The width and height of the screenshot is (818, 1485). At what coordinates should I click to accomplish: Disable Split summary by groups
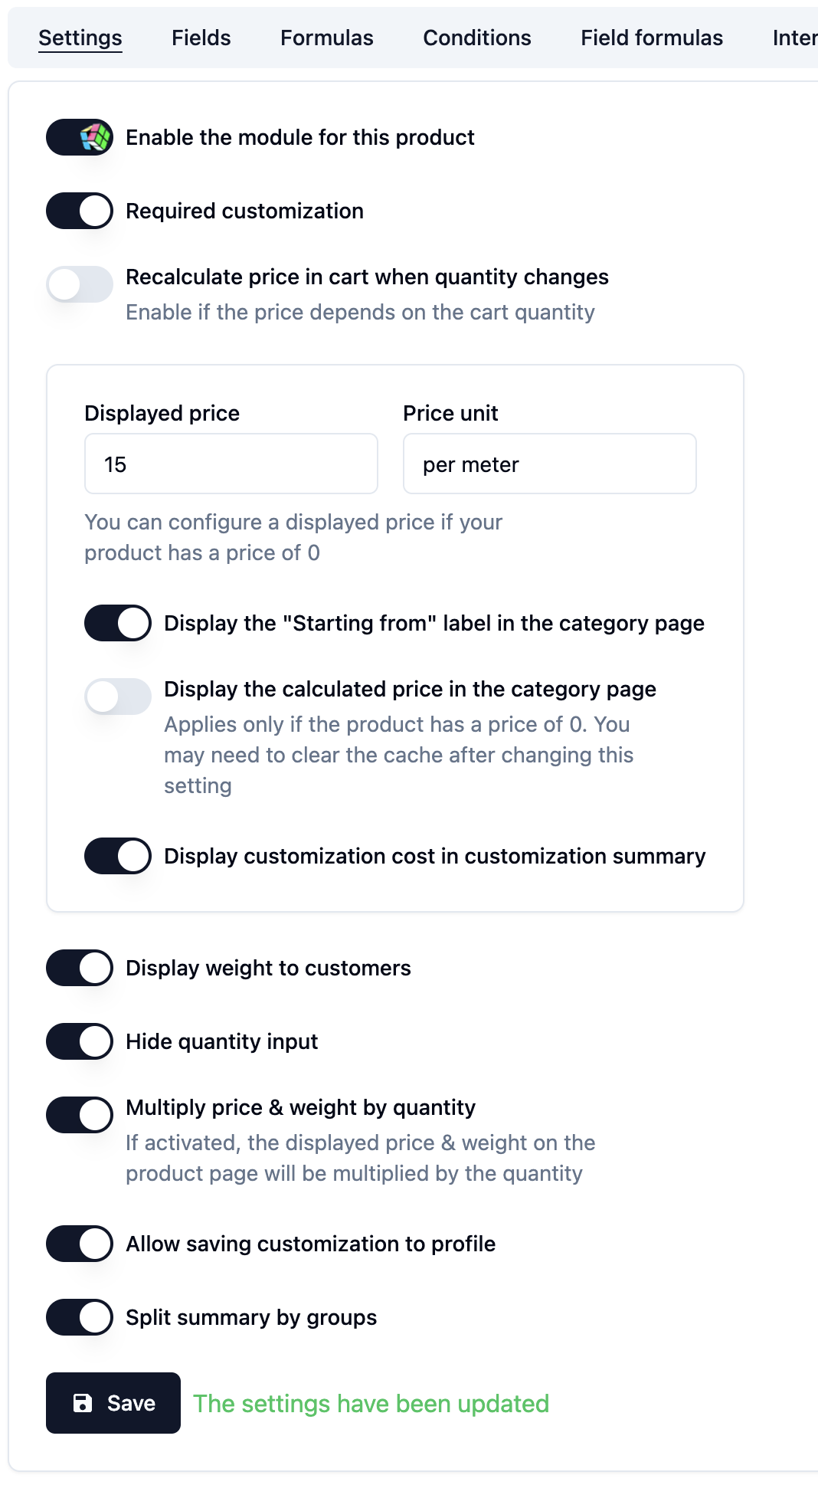tap(79, 1317)
